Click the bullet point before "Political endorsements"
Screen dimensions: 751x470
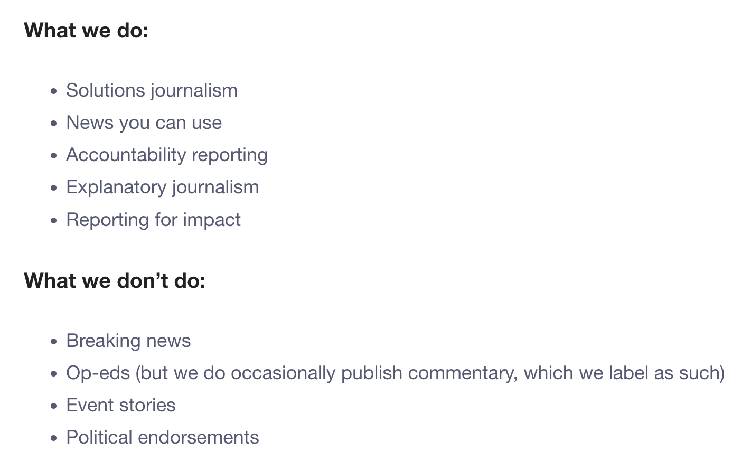(53, 438)
